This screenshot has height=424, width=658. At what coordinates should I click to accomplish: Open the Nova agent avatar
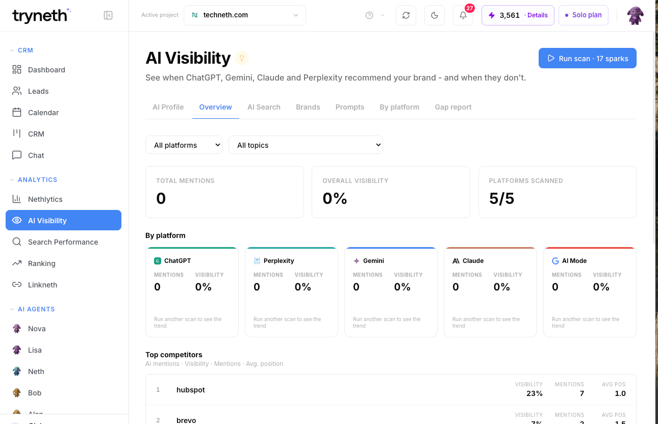tap(17, 328)
